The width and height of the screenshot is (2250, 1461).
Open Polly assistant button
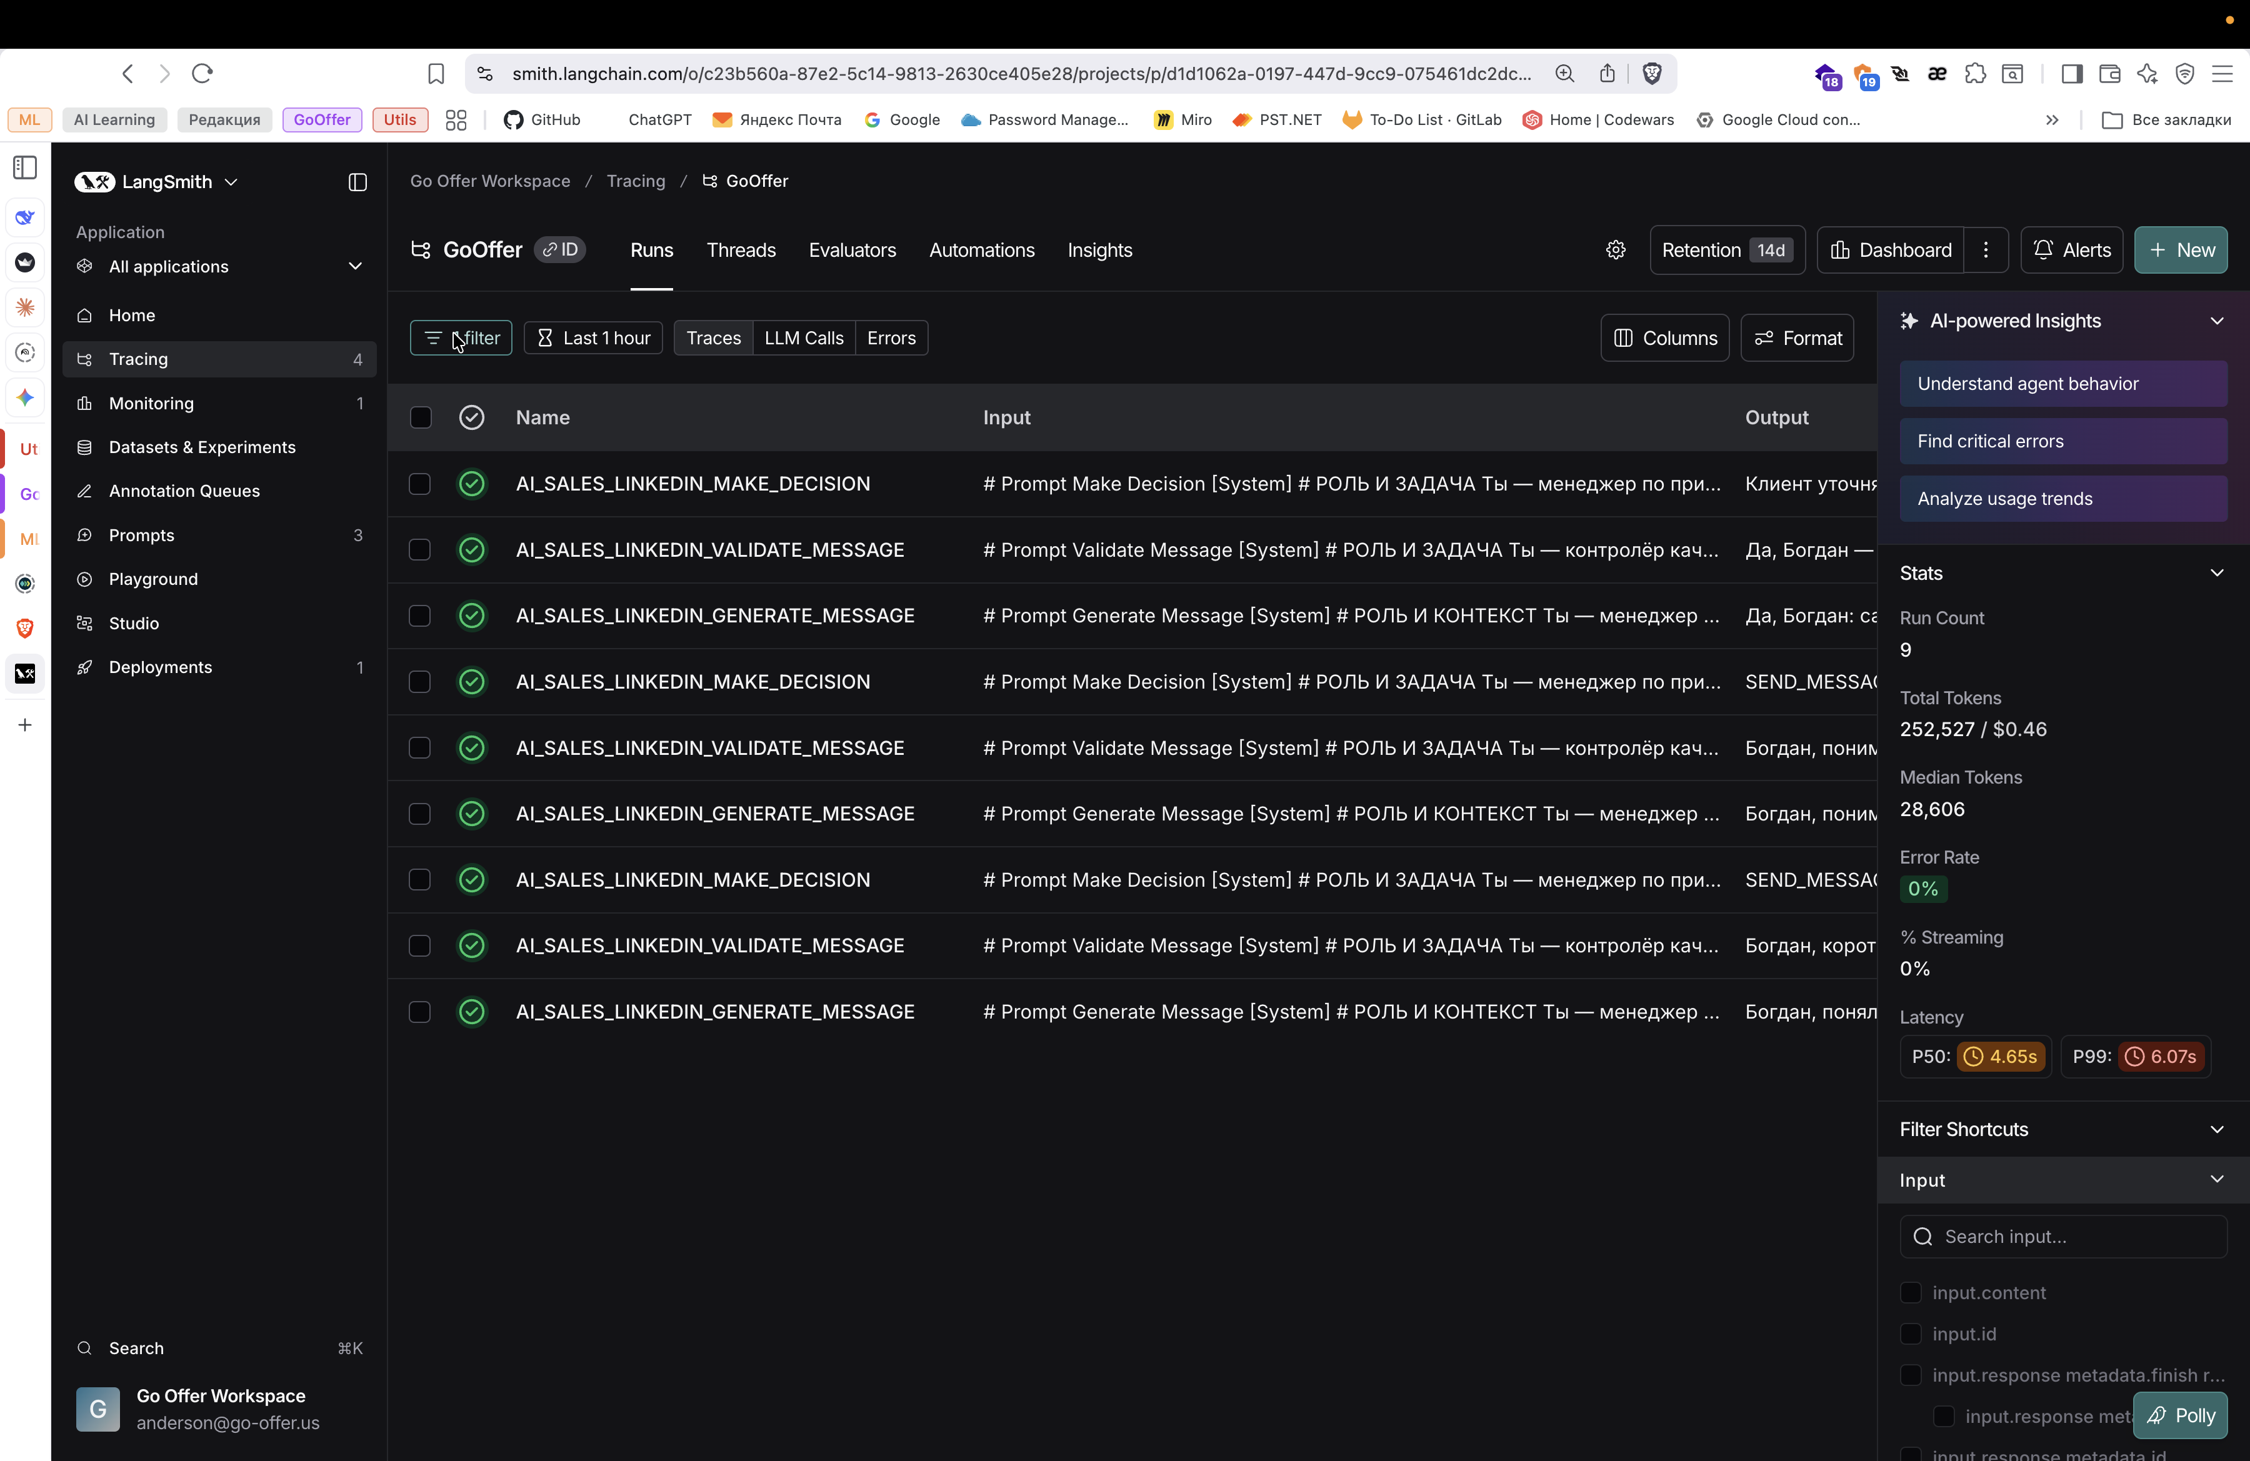(x=2180, y=1415)
